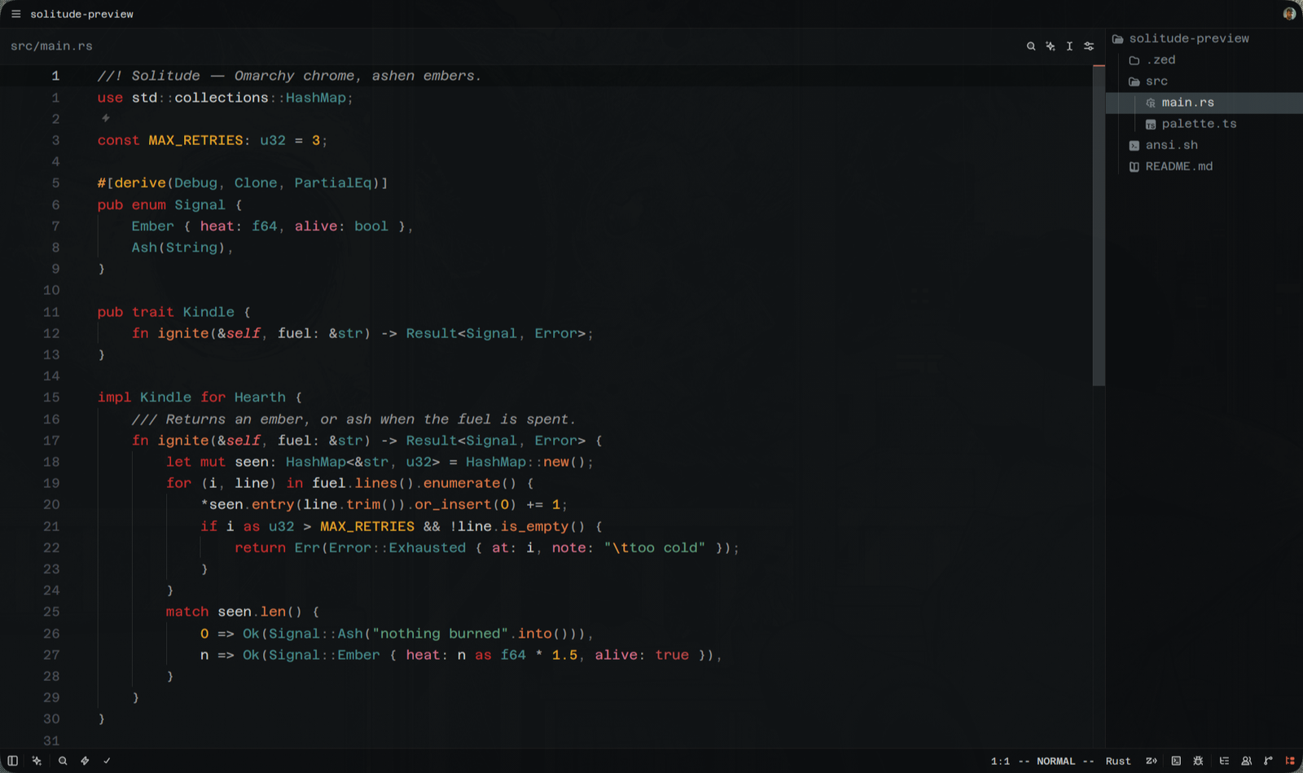1303x773 pixels.
Task: Click the user avatar in the title bar
Action: click(1289, 14)
